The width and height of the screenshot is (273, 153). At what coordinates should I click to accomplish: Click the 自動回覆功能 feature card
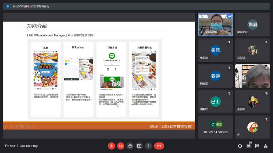[x=144, y=79]
